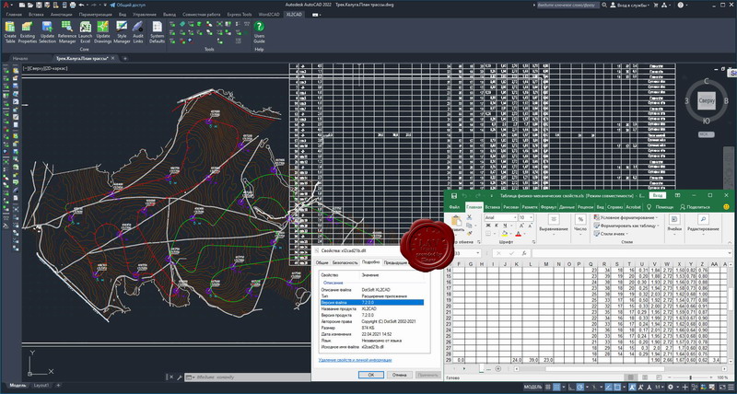Open the Главная tab in AutoCAD
This screenshot has height=394, width=737.
(x=14, y=15)
